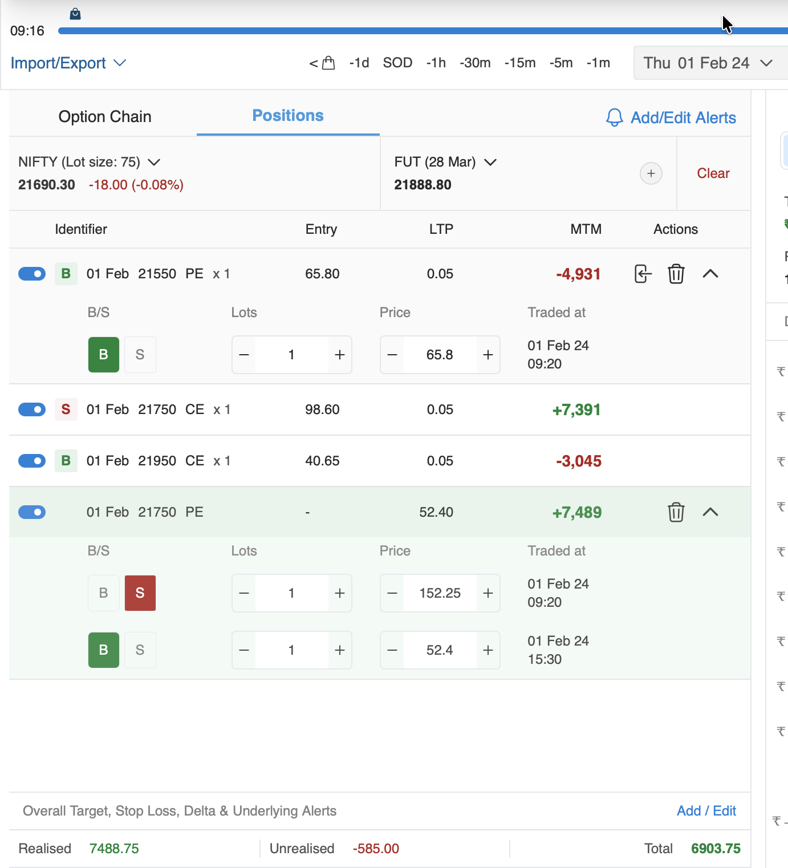Delete the 21550 PE position with trash icon
Image resolution: width=788 pixels, height=868 pixels.
coord(676,274)
